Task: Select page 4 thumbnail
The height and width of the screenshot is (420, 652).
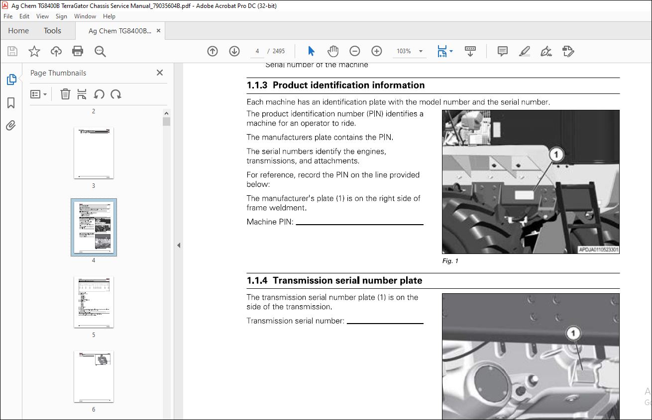Action: [x=94, y=227]
